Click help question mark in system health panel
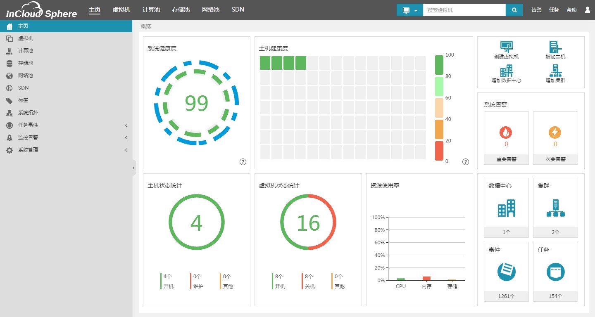Viewport: 595px width, 317px height. [243, 162]
